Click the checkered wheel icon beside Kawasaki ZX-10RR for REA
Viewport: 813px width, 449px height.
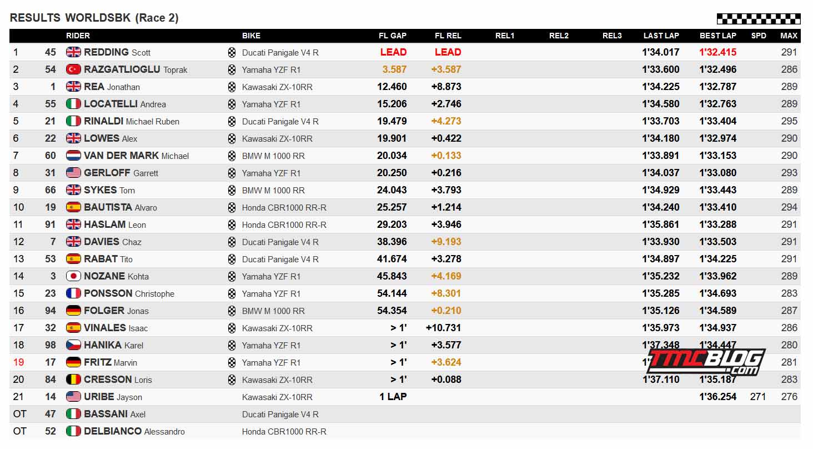click(x=232, y=87)
